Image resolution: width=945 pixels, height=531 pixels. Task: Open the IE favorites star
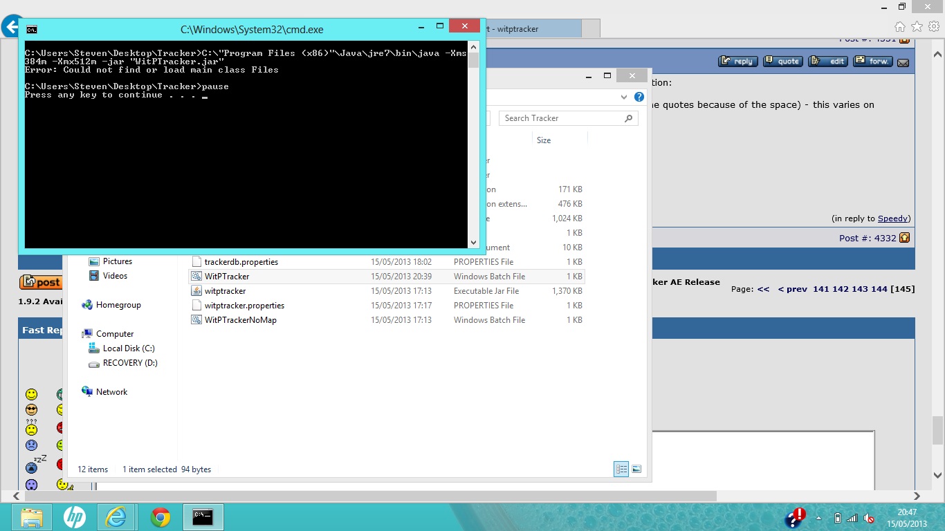(x=917, y=27)
